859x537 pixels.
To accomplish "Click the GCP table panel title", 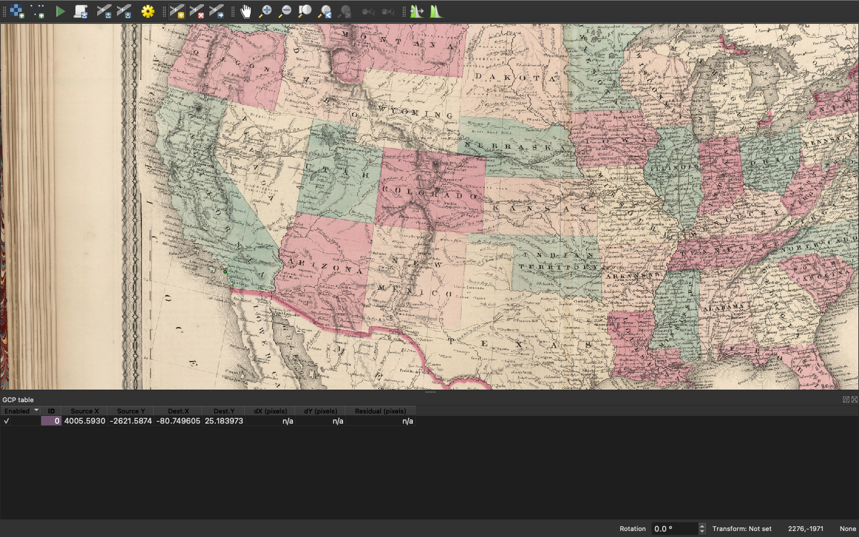I will click(x=18, y=400).
